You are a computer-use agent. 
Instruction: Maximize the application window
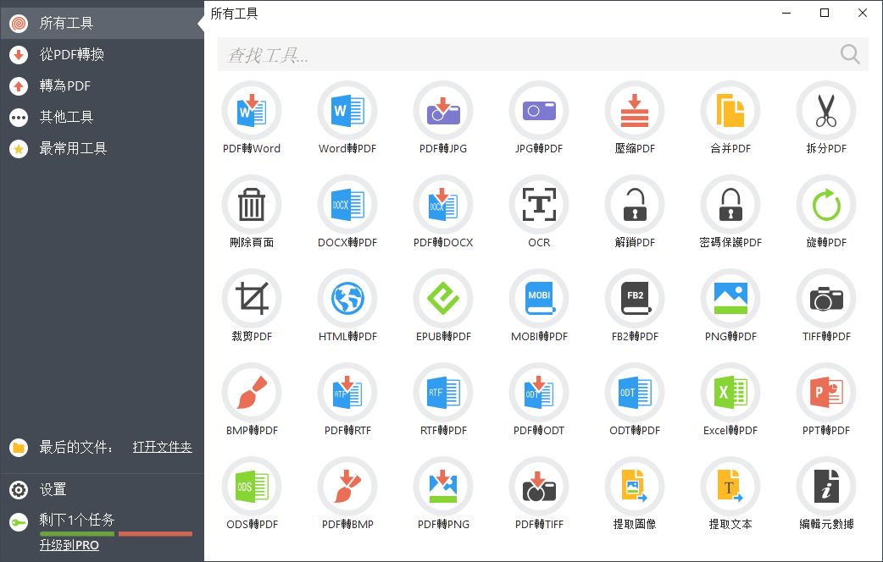pos(825,13)
